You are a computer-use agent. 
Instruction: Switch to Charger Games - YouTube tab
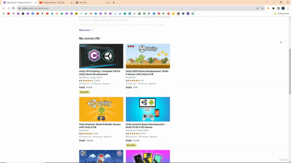click(x=55, y=3)
